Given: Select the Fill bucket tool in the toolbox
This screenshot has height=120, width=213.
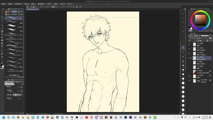Looking at the screenshot, I should pyautogui.click(x=2, y=40).
